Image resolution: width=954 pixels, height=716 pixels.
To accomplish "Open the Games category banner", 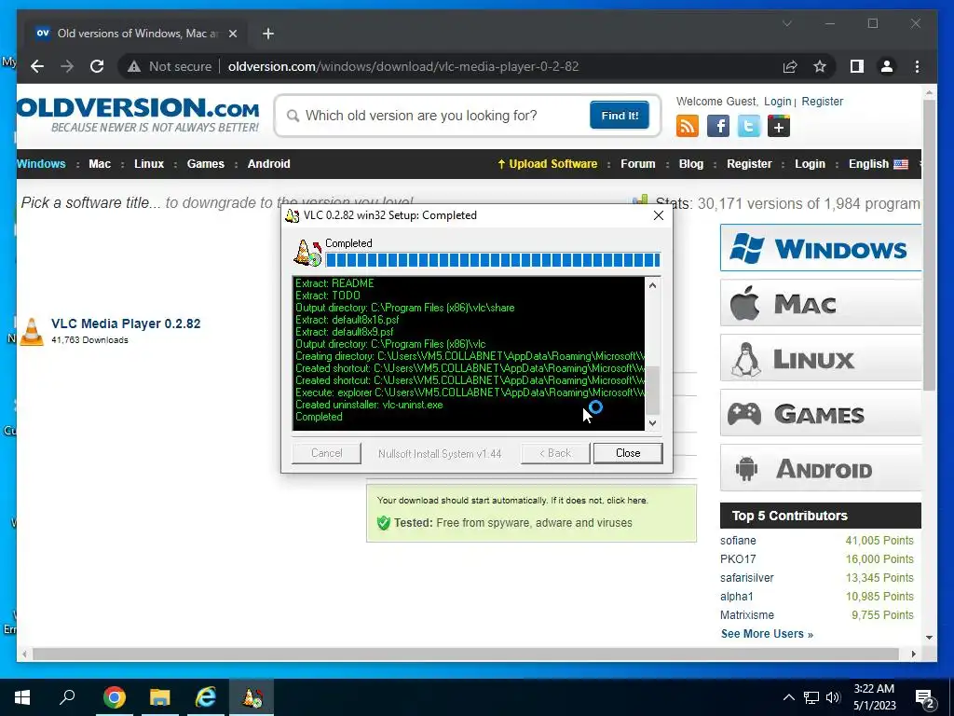I will 820,413.
